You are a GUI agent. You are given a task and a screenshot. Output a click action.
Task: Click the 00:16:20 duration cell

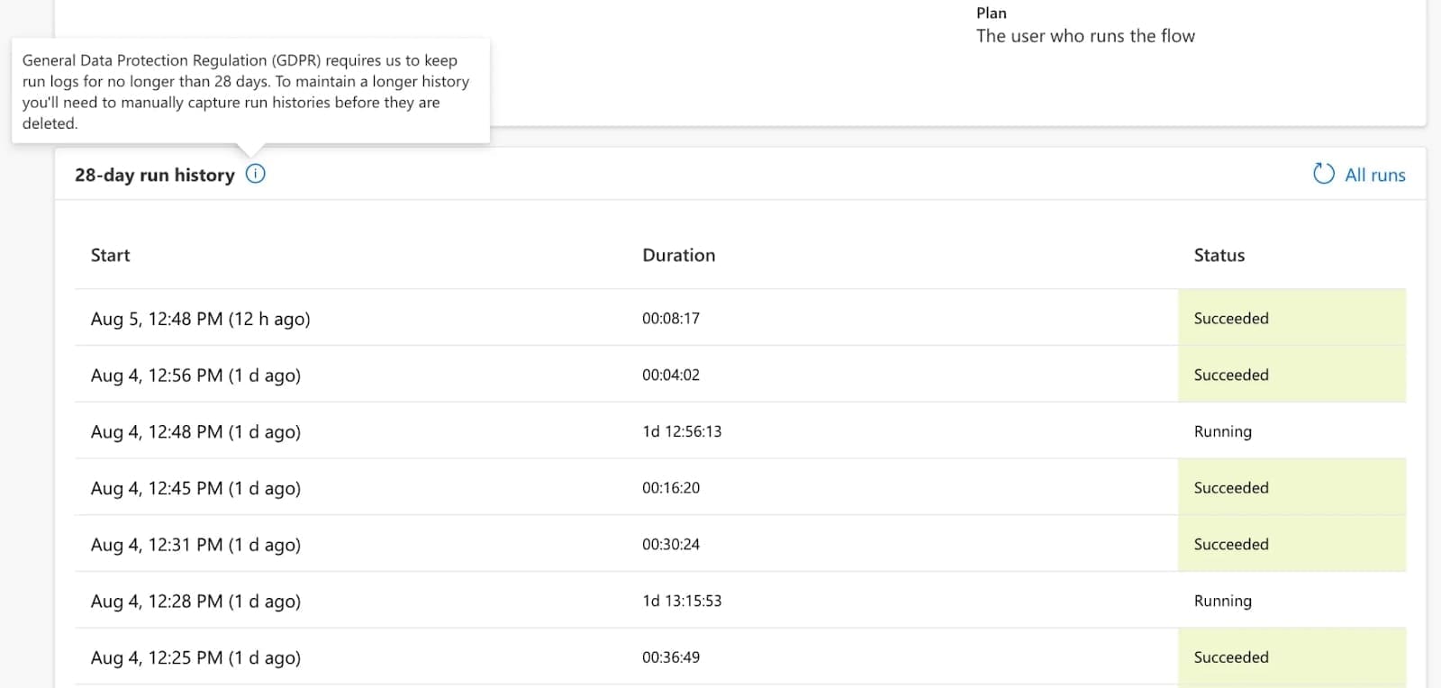point(671,487)
